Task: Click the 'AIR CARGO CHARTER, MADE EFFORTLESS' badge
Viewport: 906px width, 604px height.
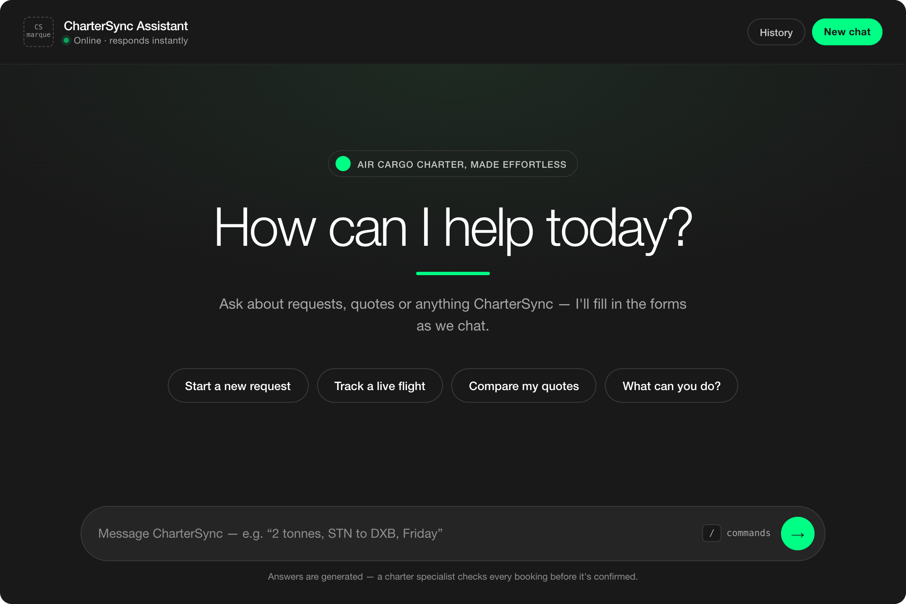Action: tap(453, 164)
